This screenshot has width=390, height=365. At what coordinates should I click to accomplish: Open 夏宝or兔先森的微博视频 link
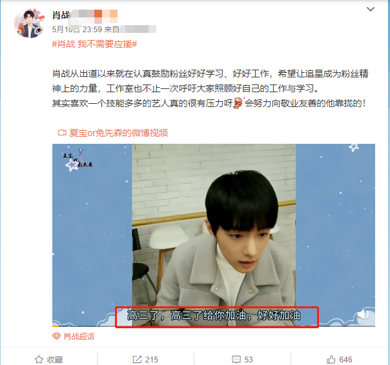[118, 133]
